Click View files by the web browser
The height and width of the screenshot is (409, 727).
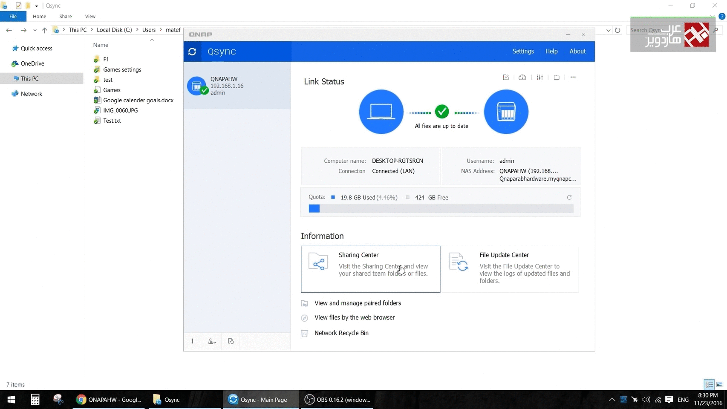[x=355, y=318]
